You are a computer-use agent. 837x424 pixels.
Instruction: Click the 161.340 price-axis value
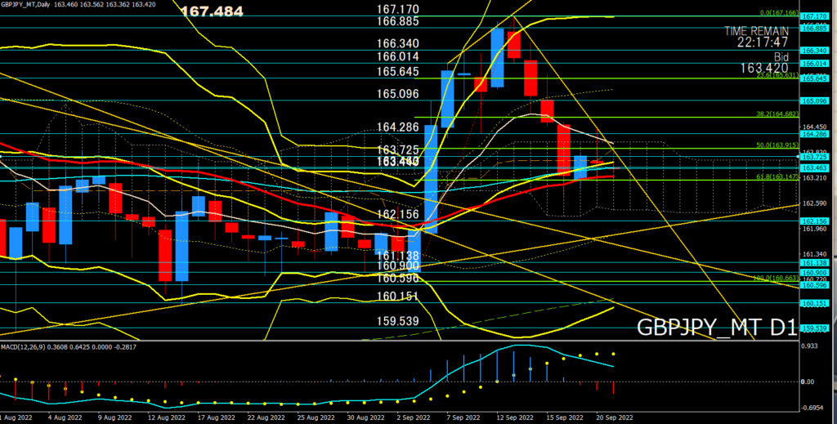click(x=815, y=254)
